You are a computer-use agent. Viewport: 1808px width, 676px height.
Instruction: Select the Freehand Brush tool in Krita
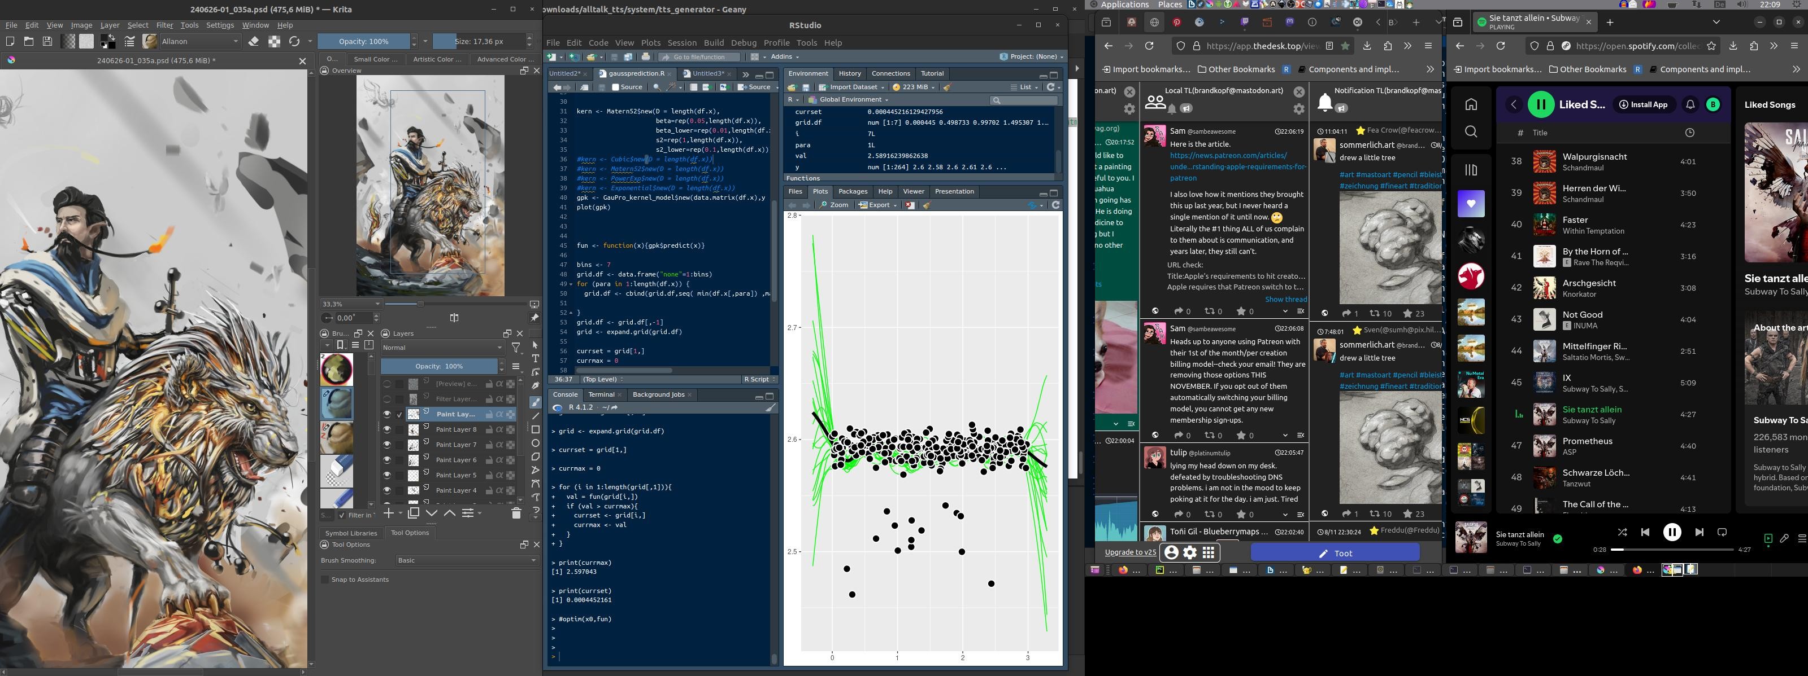(x=536, y=402)
